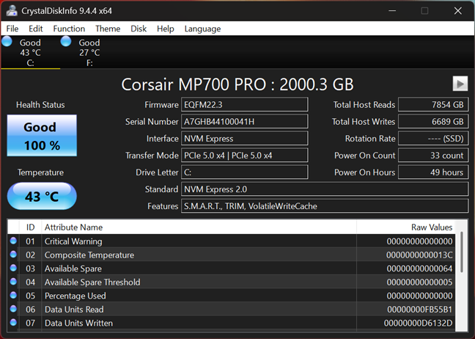Click the Rotation Rate value ---- (SSD)
The height and width of the screenshot is (339, 475).
(x=433, y=139)
